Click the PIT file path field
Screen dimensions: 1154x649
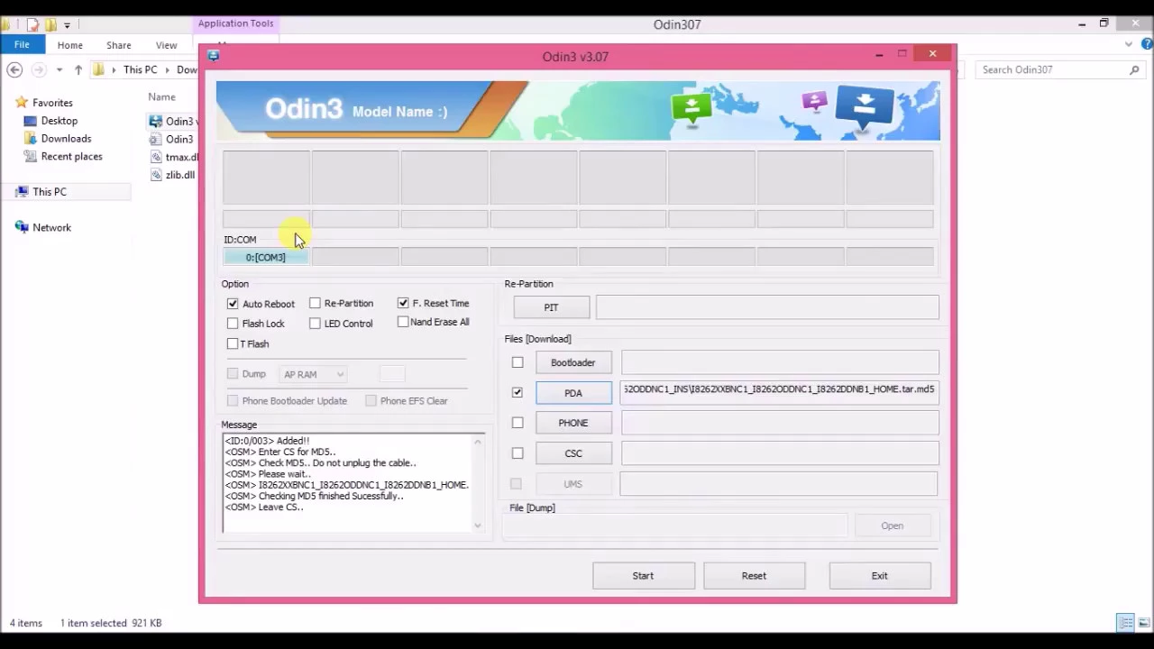click(767, 307)
